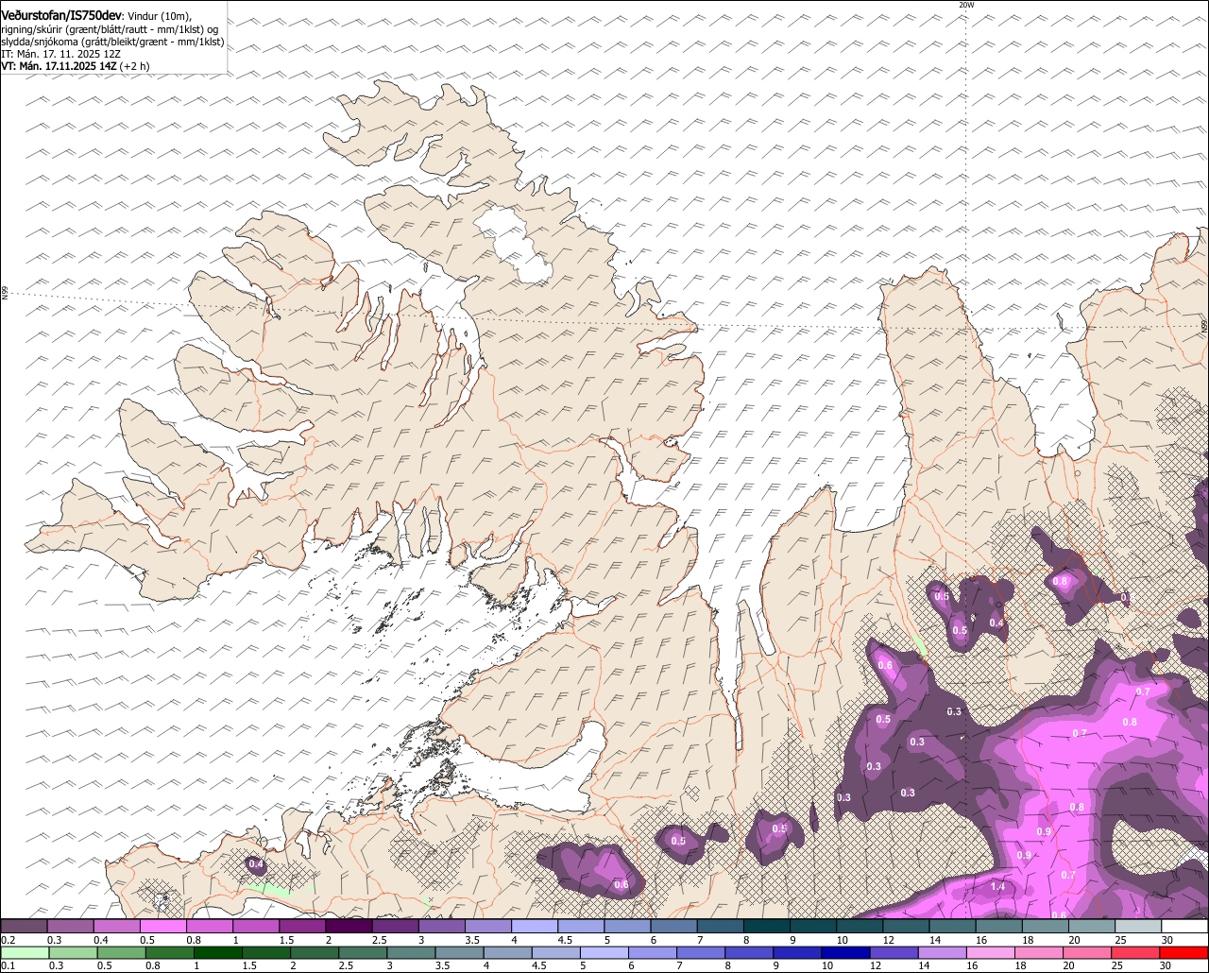Viewport: 1209px width, 973px height.
Task: Click the 0.6 value in the southern purple patch
Action: 622,885
